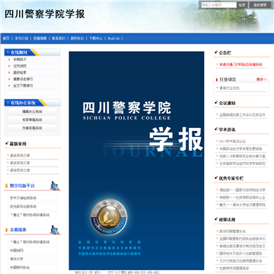This screenshot has height=274, width=274.
Task: Click the red arrow icon beside 本期目次
Action: pyautogui.click(x=9, y=59)
